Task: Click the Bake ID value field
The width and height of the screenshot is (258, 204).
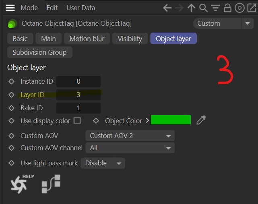Action: tap(78, 108)
